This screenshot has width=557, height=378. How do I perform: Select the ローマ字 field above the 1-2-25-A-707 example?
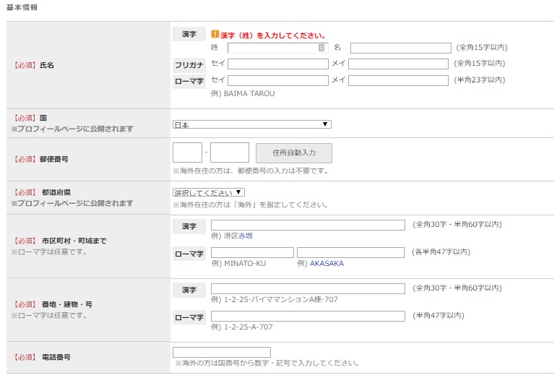tap(308, 316)
